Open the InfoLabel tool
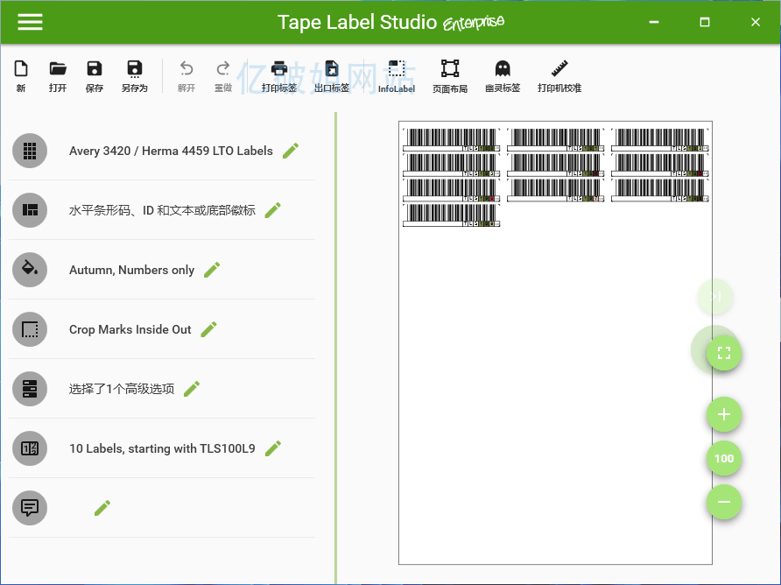781x585 pixels. point(396,75)
